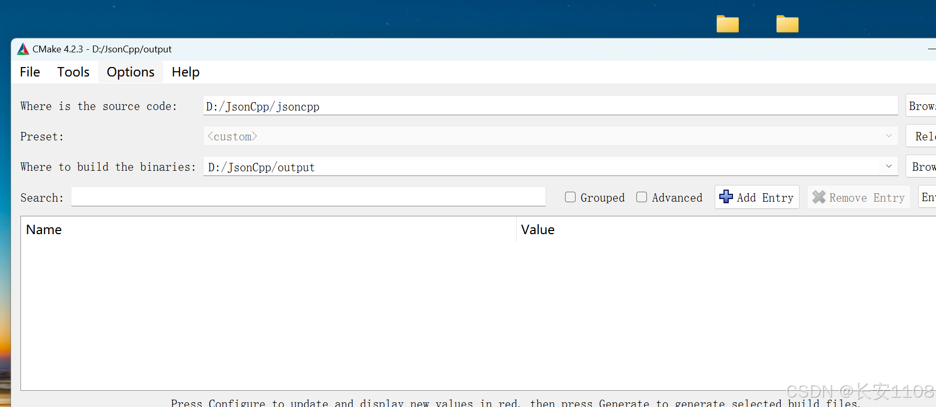The height and width of the screenshot is (407, 936).
Task: Click the build binaries path text field
Action: coord(543,167)
